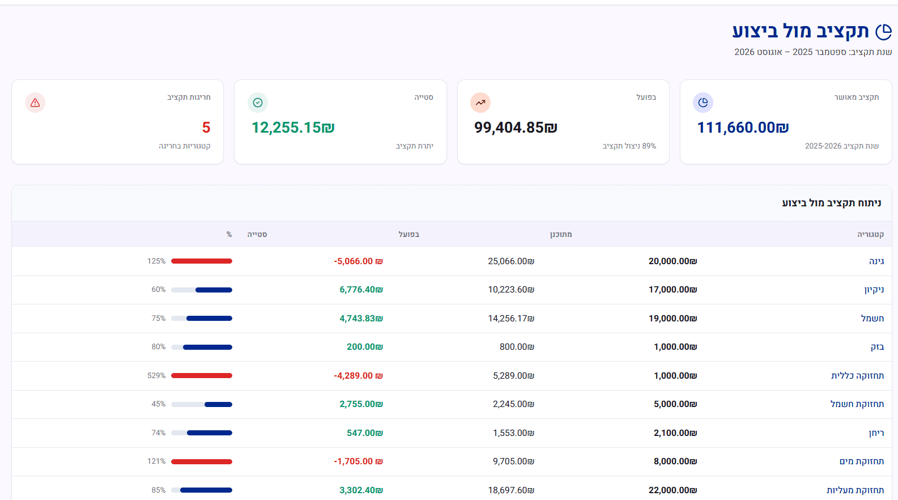This screenshot has width=898, height=500.
Task: Click the סטייה column header in the table
Action: pyautogui.click(x=257, y=235)
